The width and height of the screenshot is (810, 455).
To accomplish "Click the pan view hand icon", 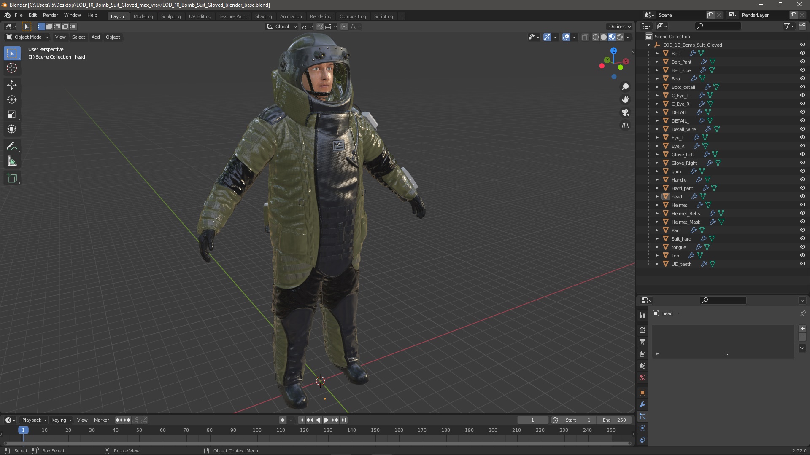I will click(x=625, y=99).
